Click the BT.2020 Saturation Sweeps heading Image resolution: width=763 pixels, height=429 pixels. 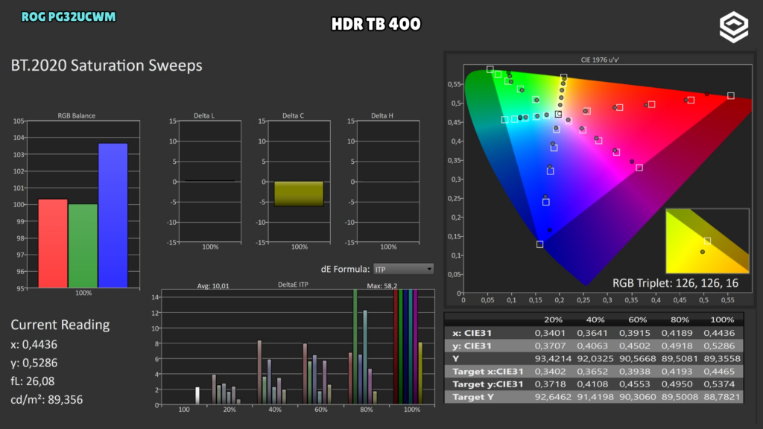point(107,66)
